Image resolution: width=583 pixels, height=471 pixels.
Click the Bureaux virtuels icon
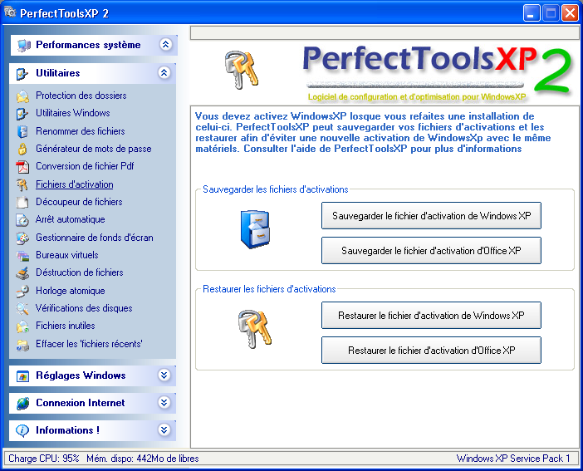pyautogui.click(x=22, y=255)
